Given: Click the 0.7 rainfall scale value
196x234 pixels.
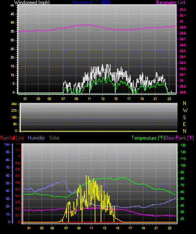Looking at the screenshot, I should pos(18,176).
